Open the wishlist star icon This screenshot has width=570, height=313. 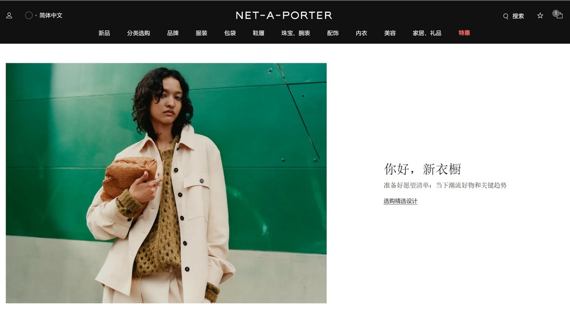pos(540,16)
